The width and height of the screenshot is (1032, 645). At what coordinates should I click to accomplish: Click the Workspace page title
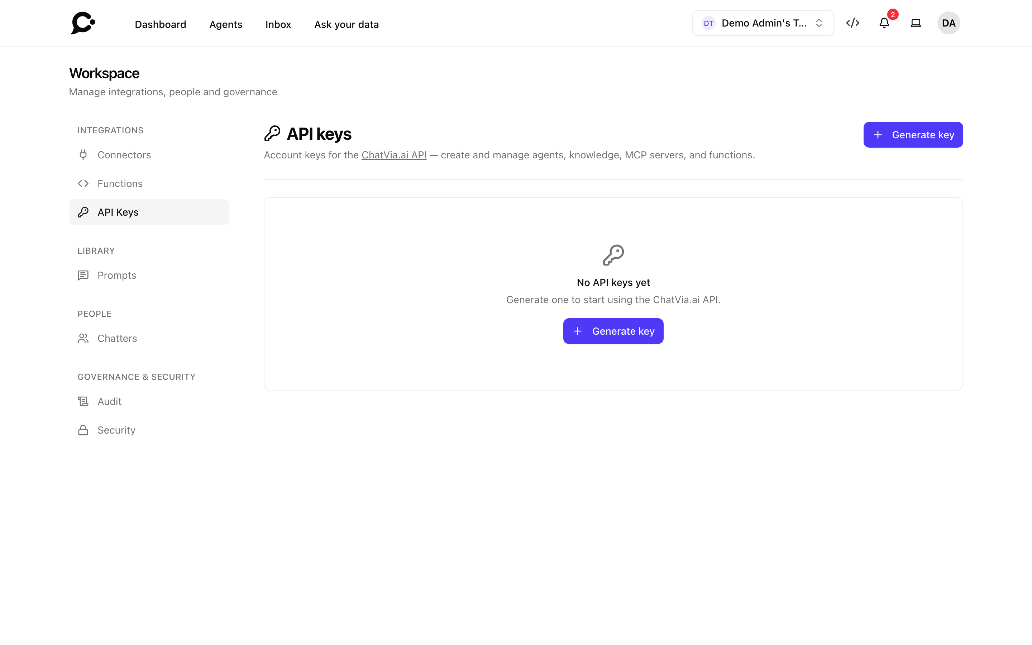[104, 73]
